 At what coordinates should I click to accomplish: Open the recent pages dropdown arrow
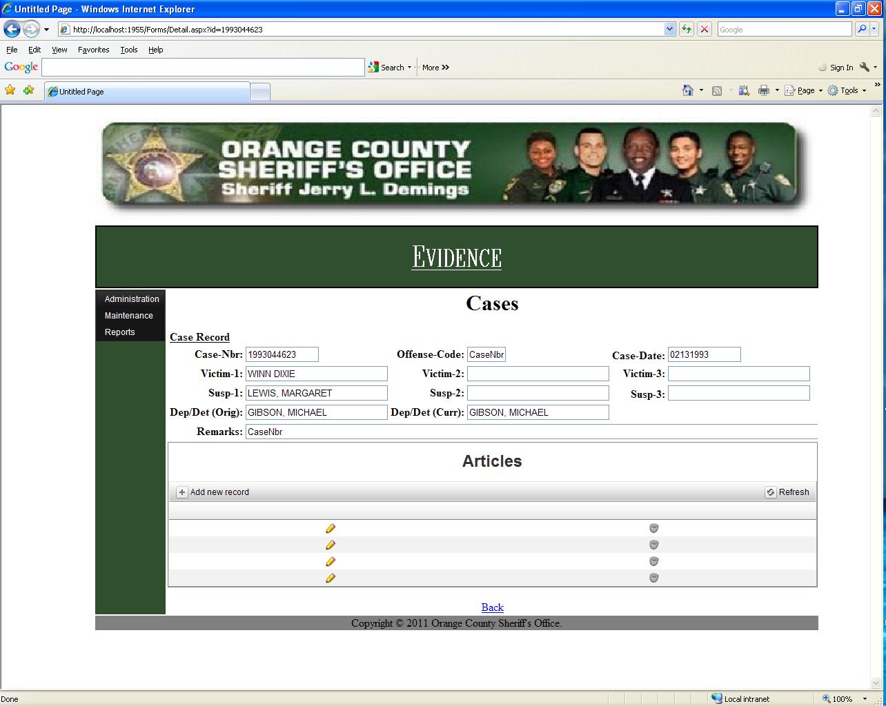tap(47, 30)
